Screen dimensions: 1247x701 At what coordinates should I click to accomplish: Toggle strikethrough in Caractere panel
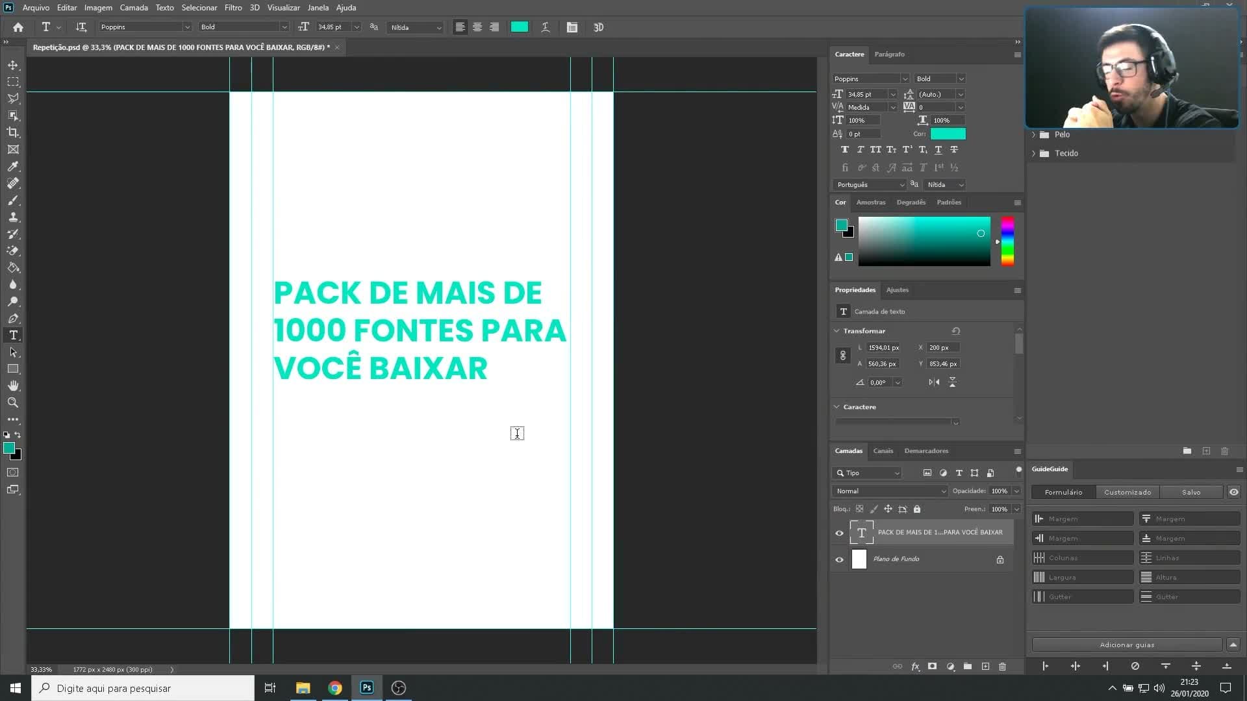(x=954, y=150)
